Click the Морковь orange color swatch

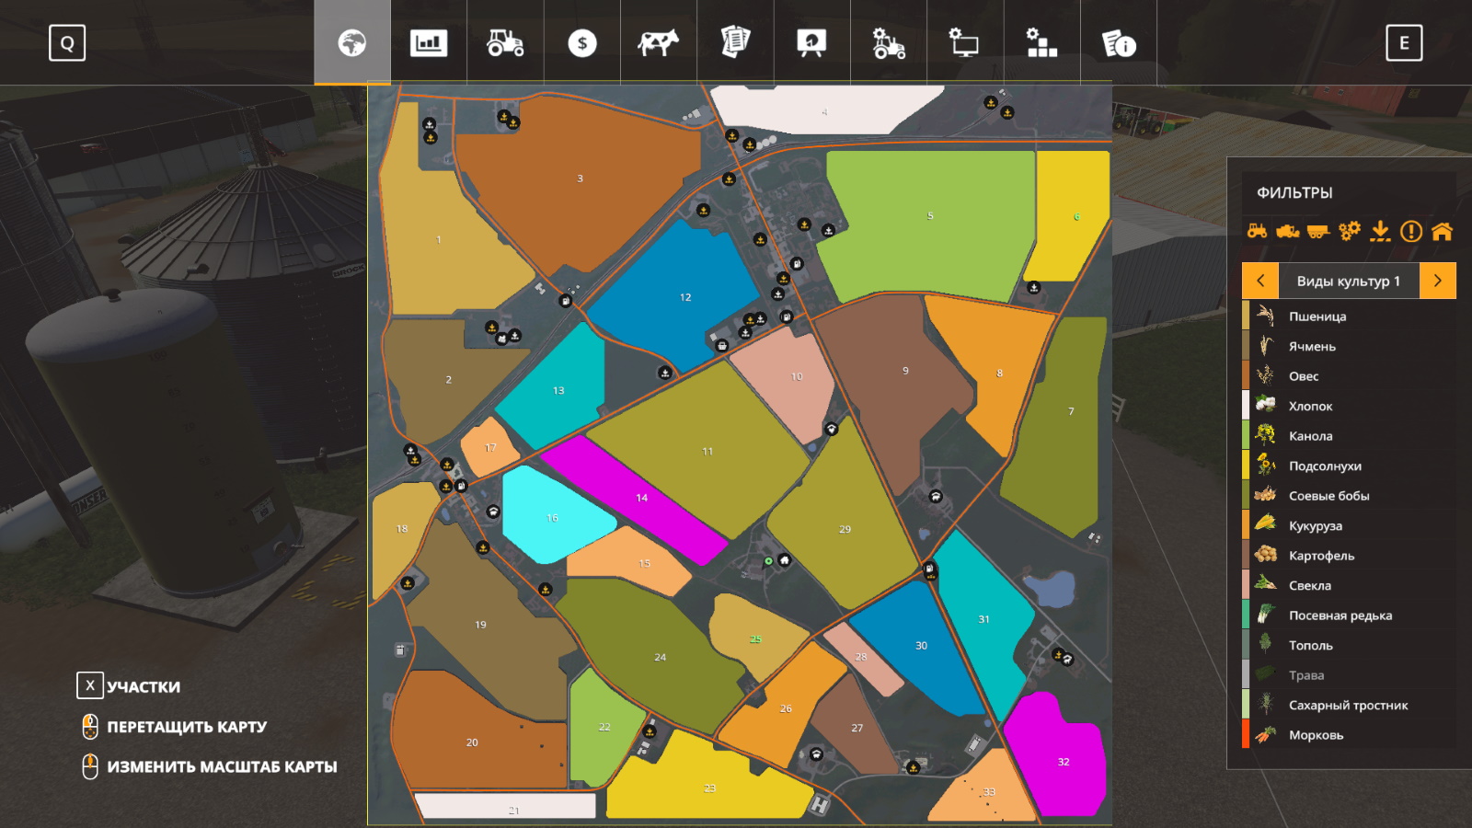pos(1246,734)
